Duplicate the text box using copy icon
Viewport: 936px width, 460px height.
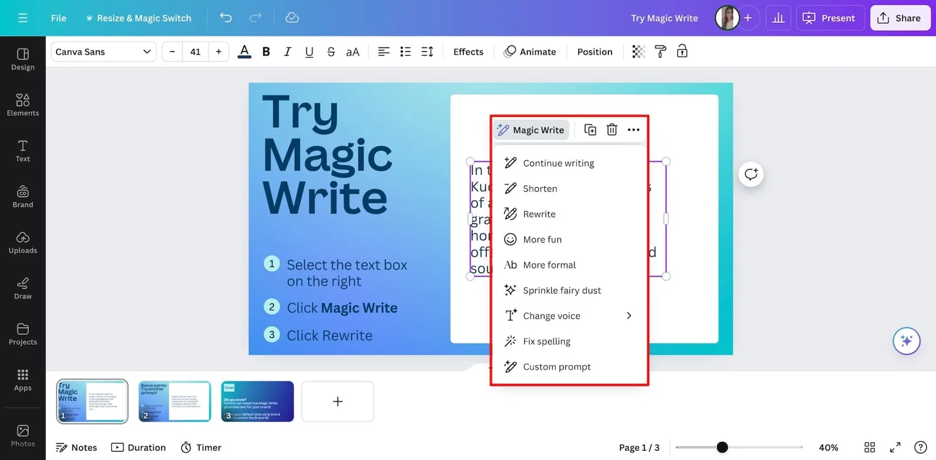pyautogui.click(x=590, y=130)
